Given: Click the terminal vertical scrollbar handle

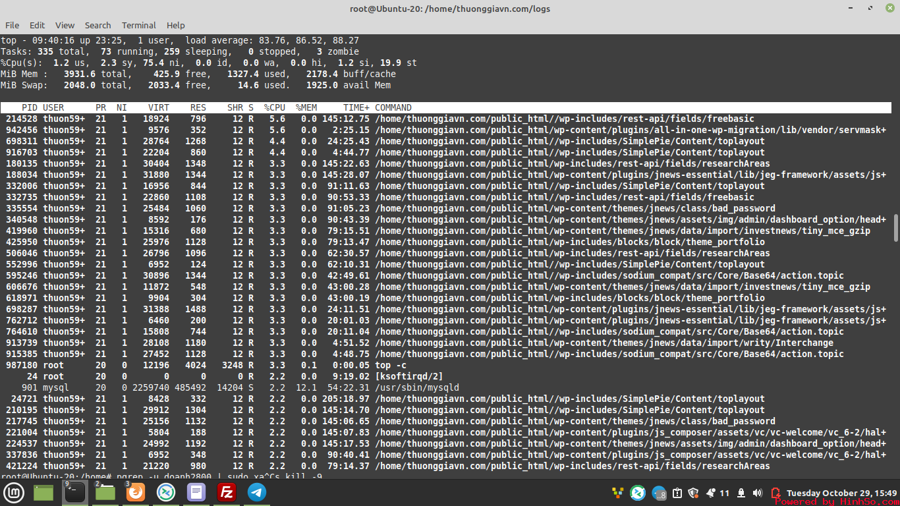Looking at the screenshot, I should click(x=896, y=228).
